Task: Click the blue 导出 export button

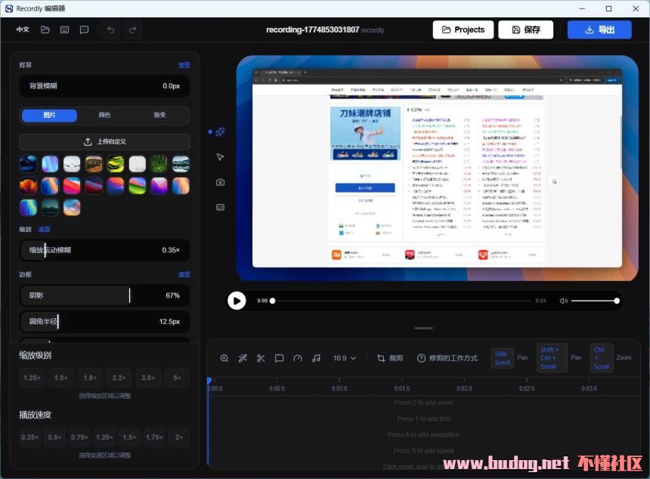Action: 599,29
